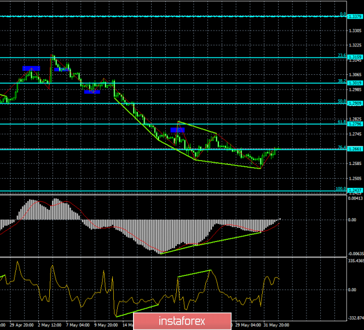Screen dimensions: 364x330
Task: Click the 1.3019 price tag on axis
Action: (355, 82)
